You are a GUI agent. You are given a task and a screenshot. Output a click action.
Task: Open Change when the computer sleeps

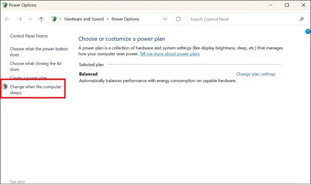36,89
